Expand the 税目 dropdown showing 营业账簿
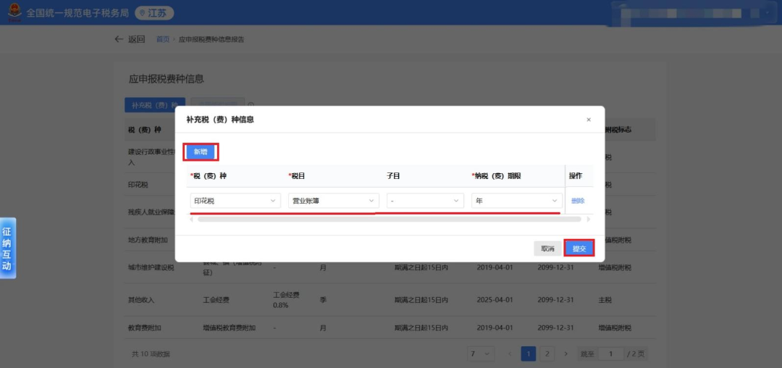The image size is (782, 368). (x=333, y=201)
